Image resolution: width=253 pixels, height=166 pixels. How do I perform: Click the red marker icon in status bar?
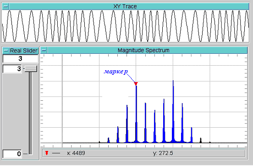(47, 153)
